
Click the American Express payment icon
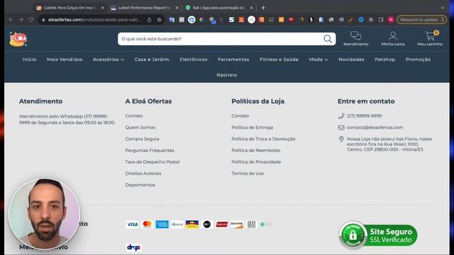click(162, 225)
